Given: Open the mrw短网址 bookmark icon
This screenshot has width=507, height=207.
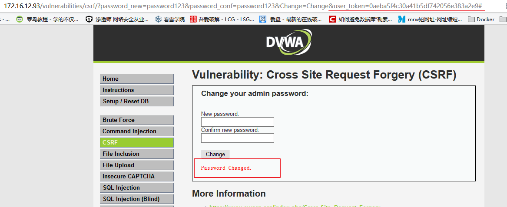Looking at the screenshot, I should click(402, 19).
